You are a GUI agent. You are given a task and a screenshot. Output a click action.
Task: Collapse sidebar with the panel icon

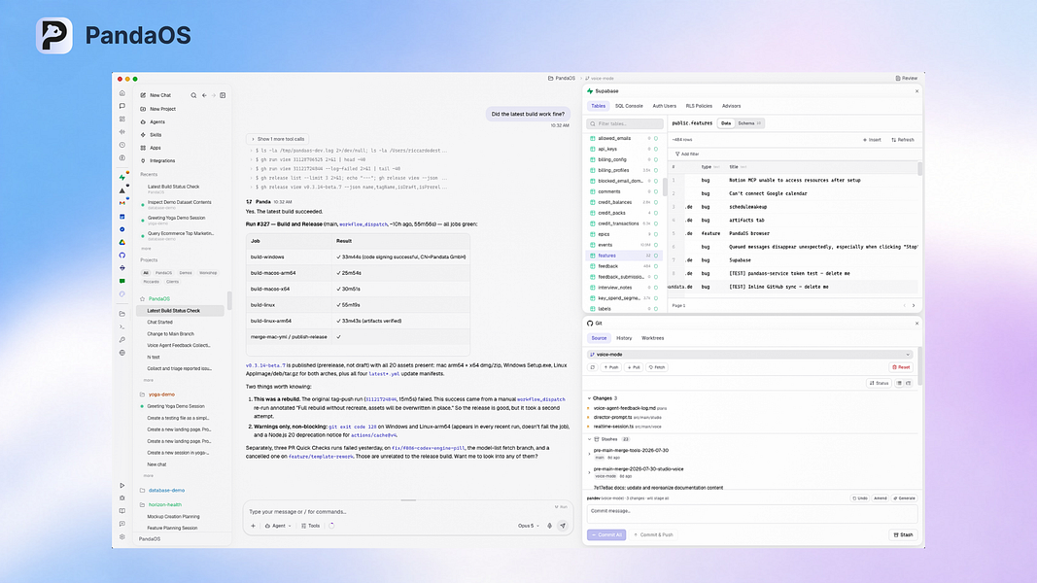[x=223, y=95]
